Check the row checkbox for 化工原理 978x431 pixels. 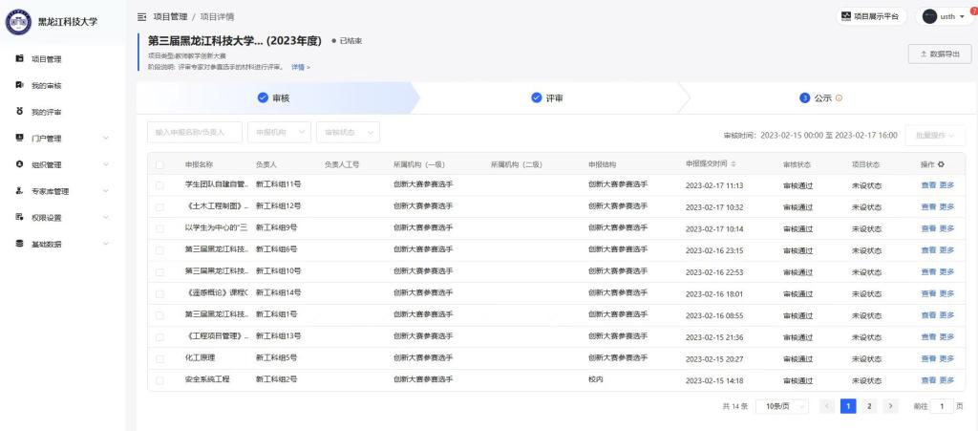[160, 357]
